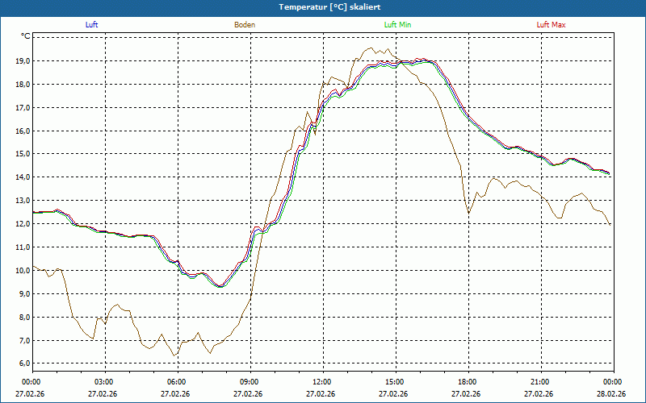
Task: Select the 18:00 x-axis marker
Action: [x=468, y=382]
